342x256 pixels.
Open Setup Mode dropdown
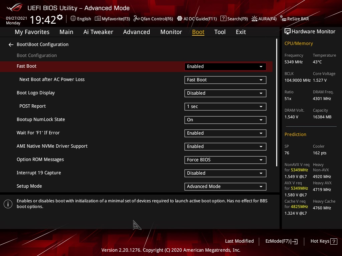225,187
